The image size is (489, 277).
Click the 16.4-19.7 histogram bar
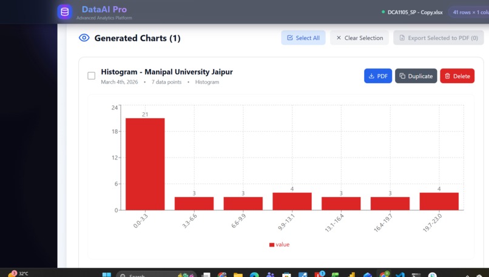point(390,204)
